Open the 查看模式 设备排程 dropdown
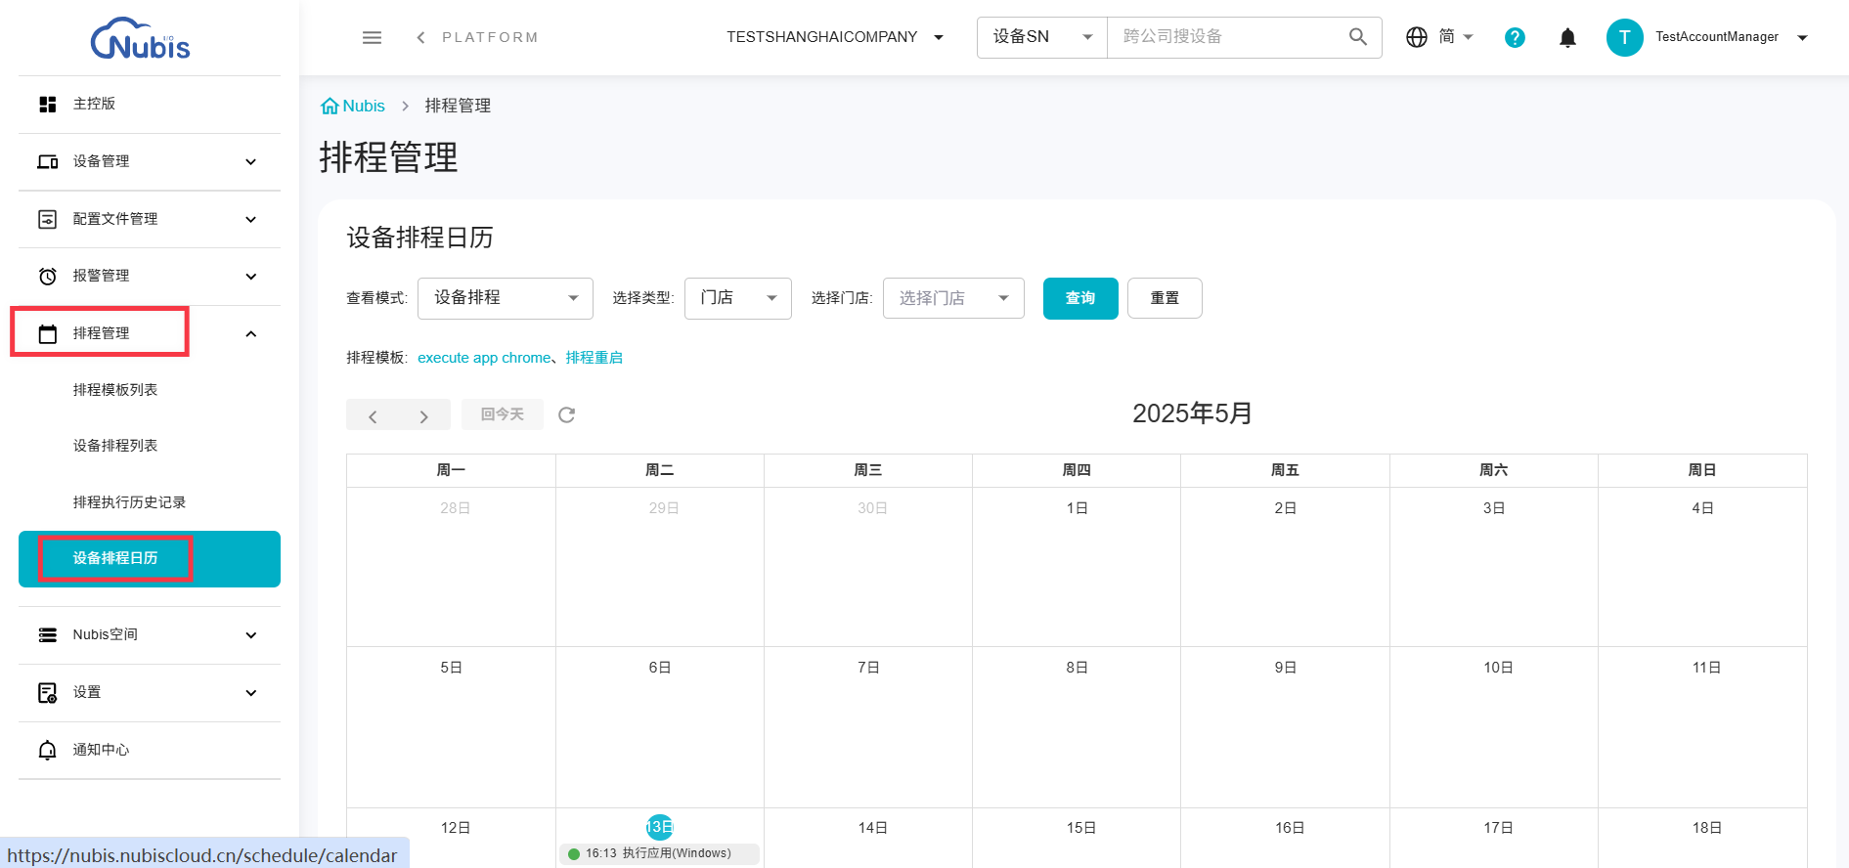 click(506, 298)
